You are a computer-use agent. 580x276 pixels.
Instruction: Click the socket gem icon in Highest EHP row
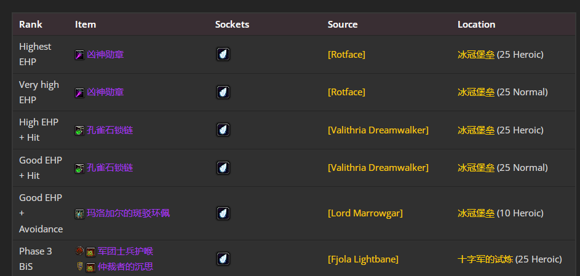pos(223,54)
